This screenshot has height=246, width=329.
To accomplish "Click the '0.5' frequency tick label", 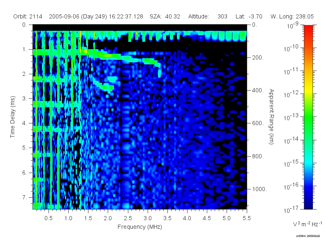I will [x=49, y=219].
